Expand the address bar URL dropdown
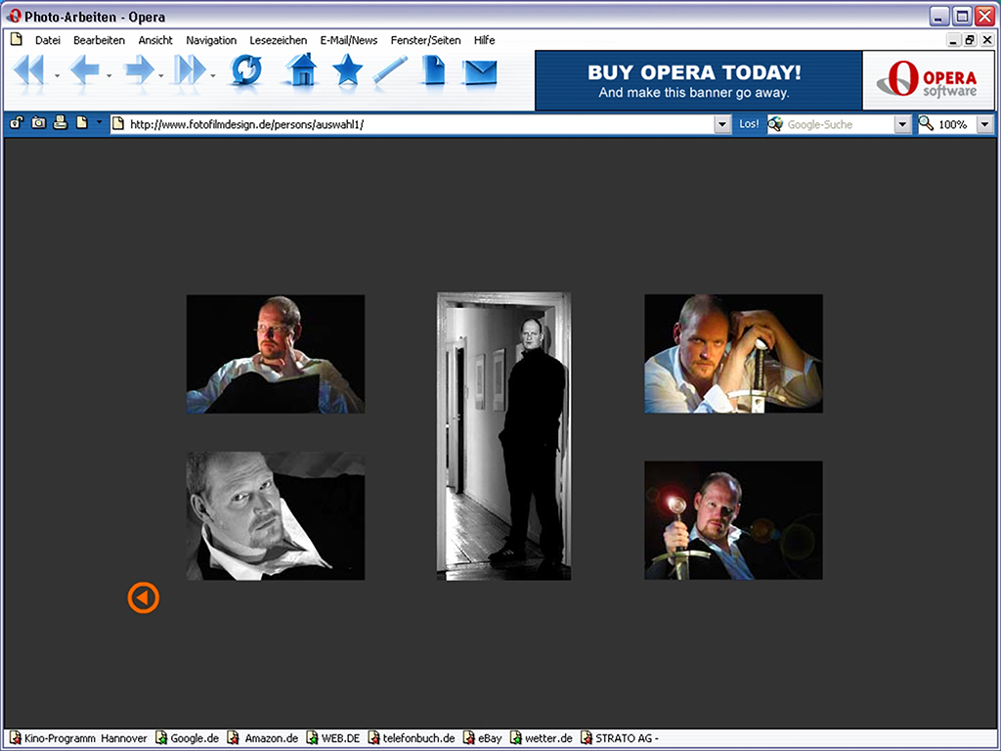The width and height of the screenshot is (1001, 751). pyautogui.click(x=722, y=124)
